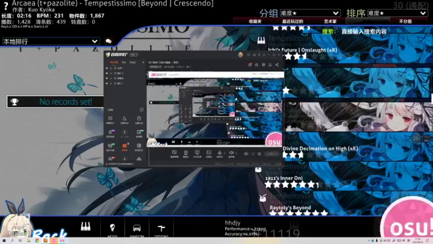Viewport: 433px width, 244px height.
Task: Toggle eye visibility for 窗口 1 source
Action: [107, 84]
